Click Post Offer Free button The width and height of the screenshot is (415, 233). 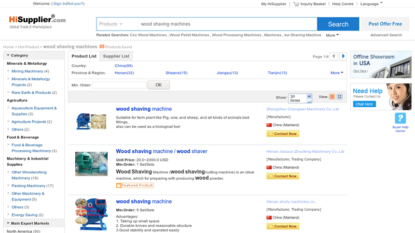coord(385,24)
